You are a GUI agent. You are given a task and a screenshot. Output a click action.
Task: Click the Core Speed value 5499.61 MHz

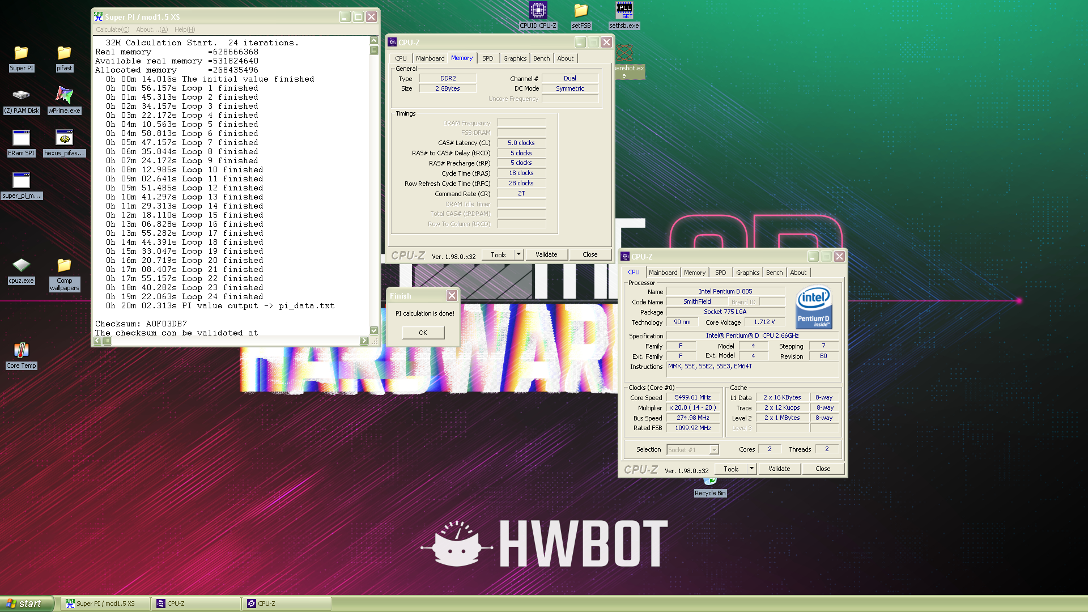coord(692,397)
